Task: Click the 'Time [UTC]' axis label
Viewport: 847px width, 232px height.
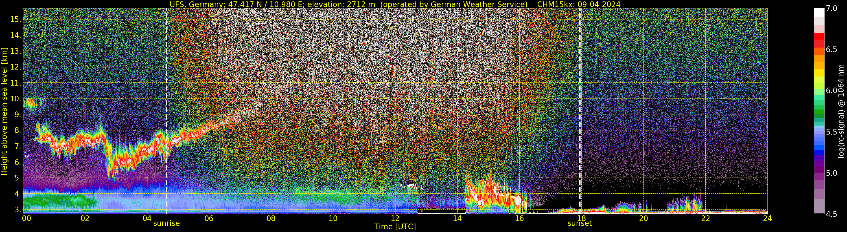Action: (395, 227)
